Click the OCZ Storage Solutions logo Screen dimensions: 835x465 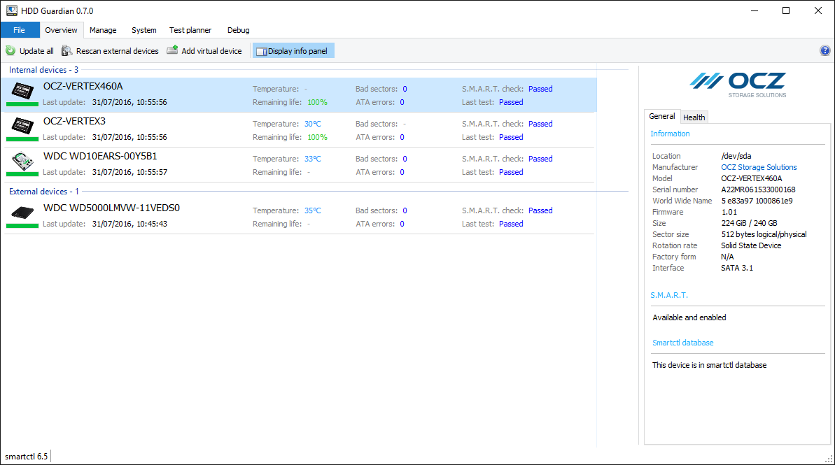click(x=738, y=85)
